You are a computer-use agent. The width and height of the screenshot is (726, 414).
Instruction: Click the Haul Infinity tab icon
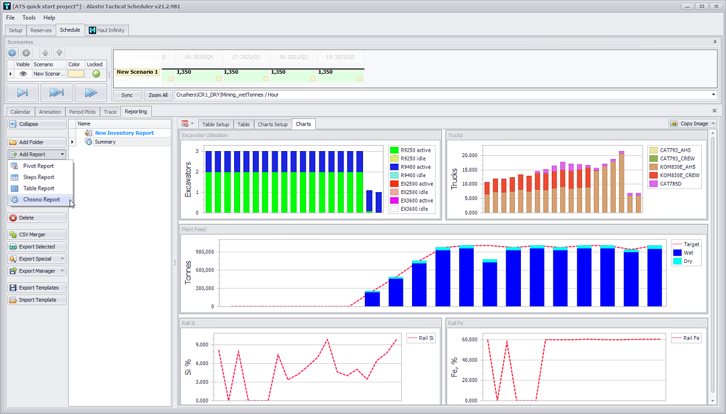point(93,30)
